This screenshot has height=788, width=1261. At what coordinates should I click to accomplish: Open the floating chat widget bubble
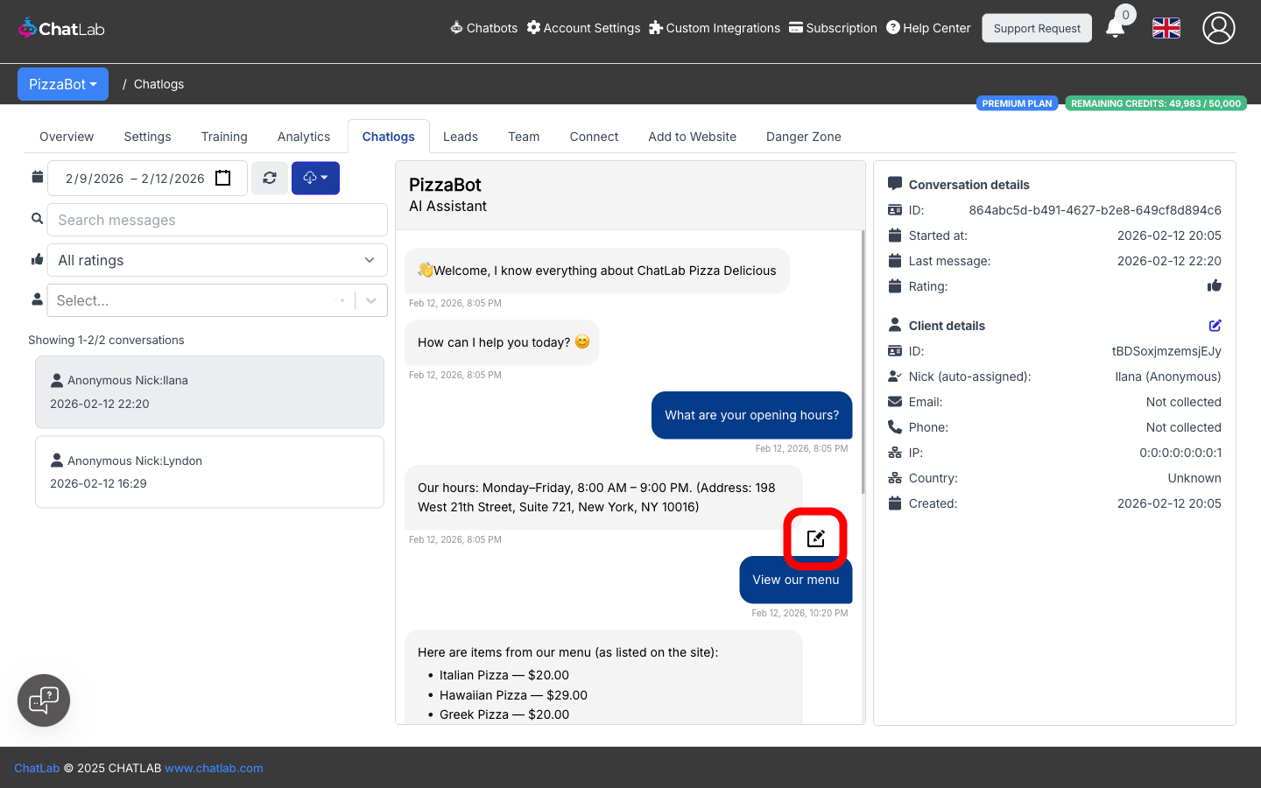(x=44, y=700)
